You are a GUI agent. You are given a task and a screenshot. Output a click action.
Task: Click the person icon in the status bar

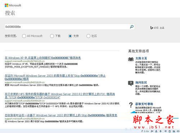tap(156, 131)
